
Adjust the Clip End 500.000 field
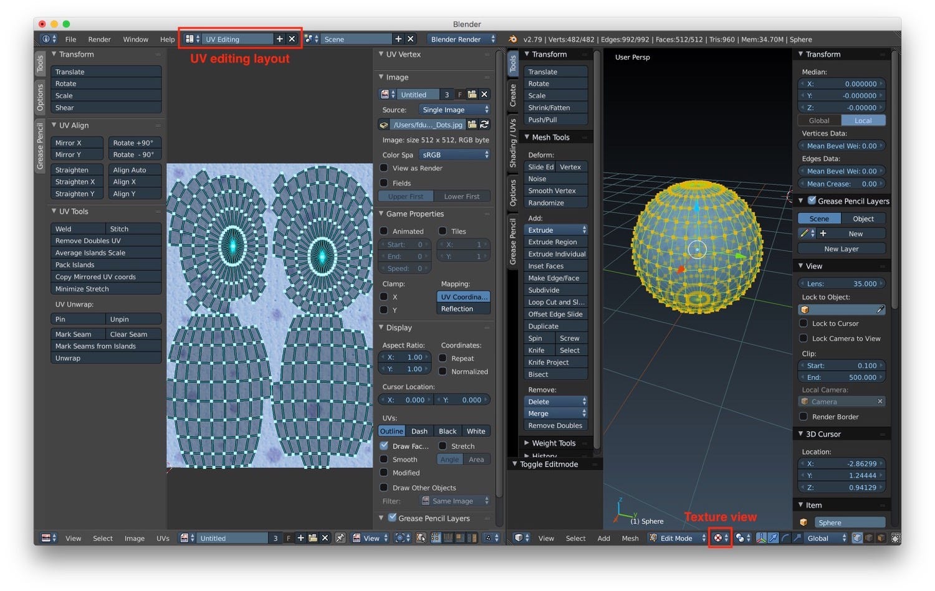(841, 377)
